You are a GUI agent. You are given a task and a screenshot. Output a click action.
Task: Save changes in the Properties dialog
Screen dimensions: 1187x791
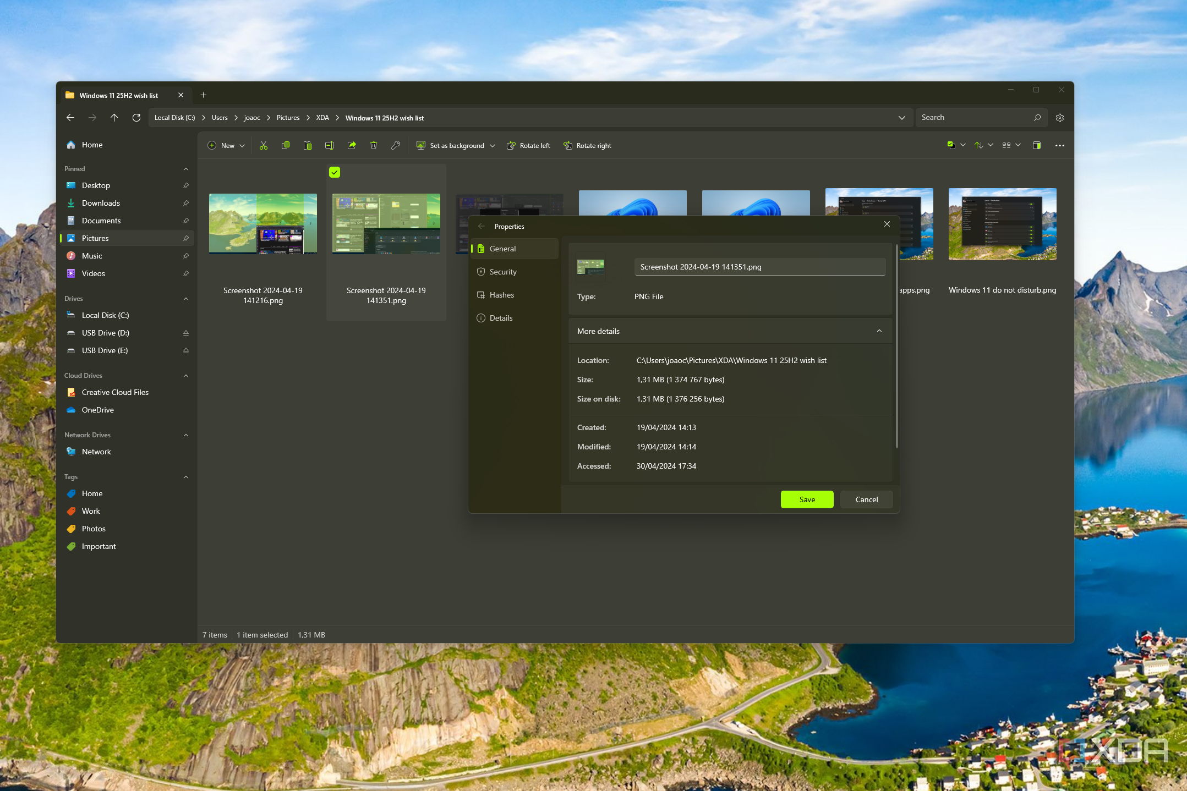click(806, 499)
